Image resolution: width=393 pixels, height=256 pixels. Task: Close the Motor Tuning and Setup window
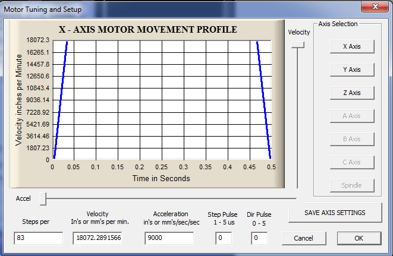point(375,7)
